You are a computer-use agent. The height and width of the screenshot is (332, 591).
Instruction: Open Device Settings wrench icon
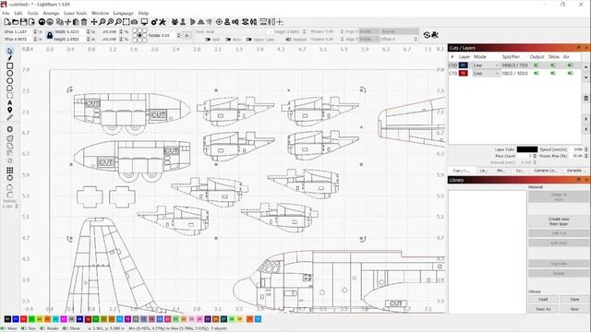[163, 22]
